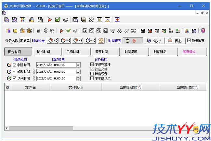The width and height of the screenshot is (211, 141).
Task: Click the scrollbar left arrow
Action: click(7, 128)
